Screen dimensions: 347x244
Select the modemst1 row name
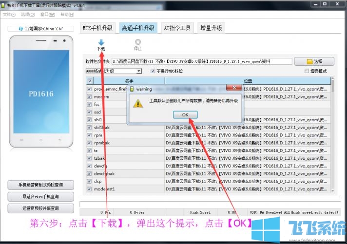[104, 189]
